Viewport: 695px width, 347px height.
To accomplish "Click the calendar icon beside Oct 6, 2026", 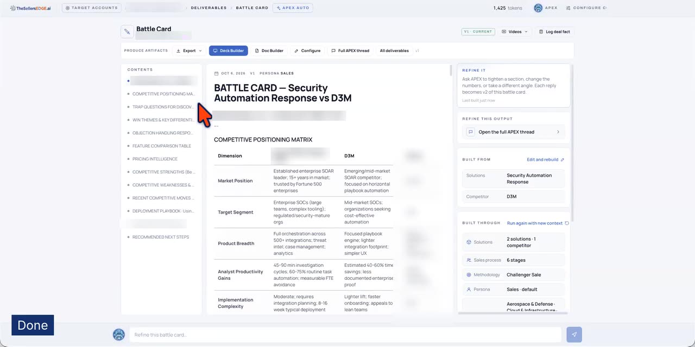I will tap(217, 73).
